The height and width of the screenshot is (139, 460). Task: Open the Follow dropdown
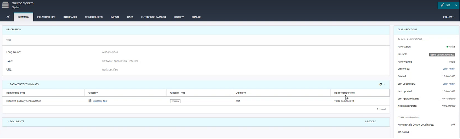pos(449,17)
